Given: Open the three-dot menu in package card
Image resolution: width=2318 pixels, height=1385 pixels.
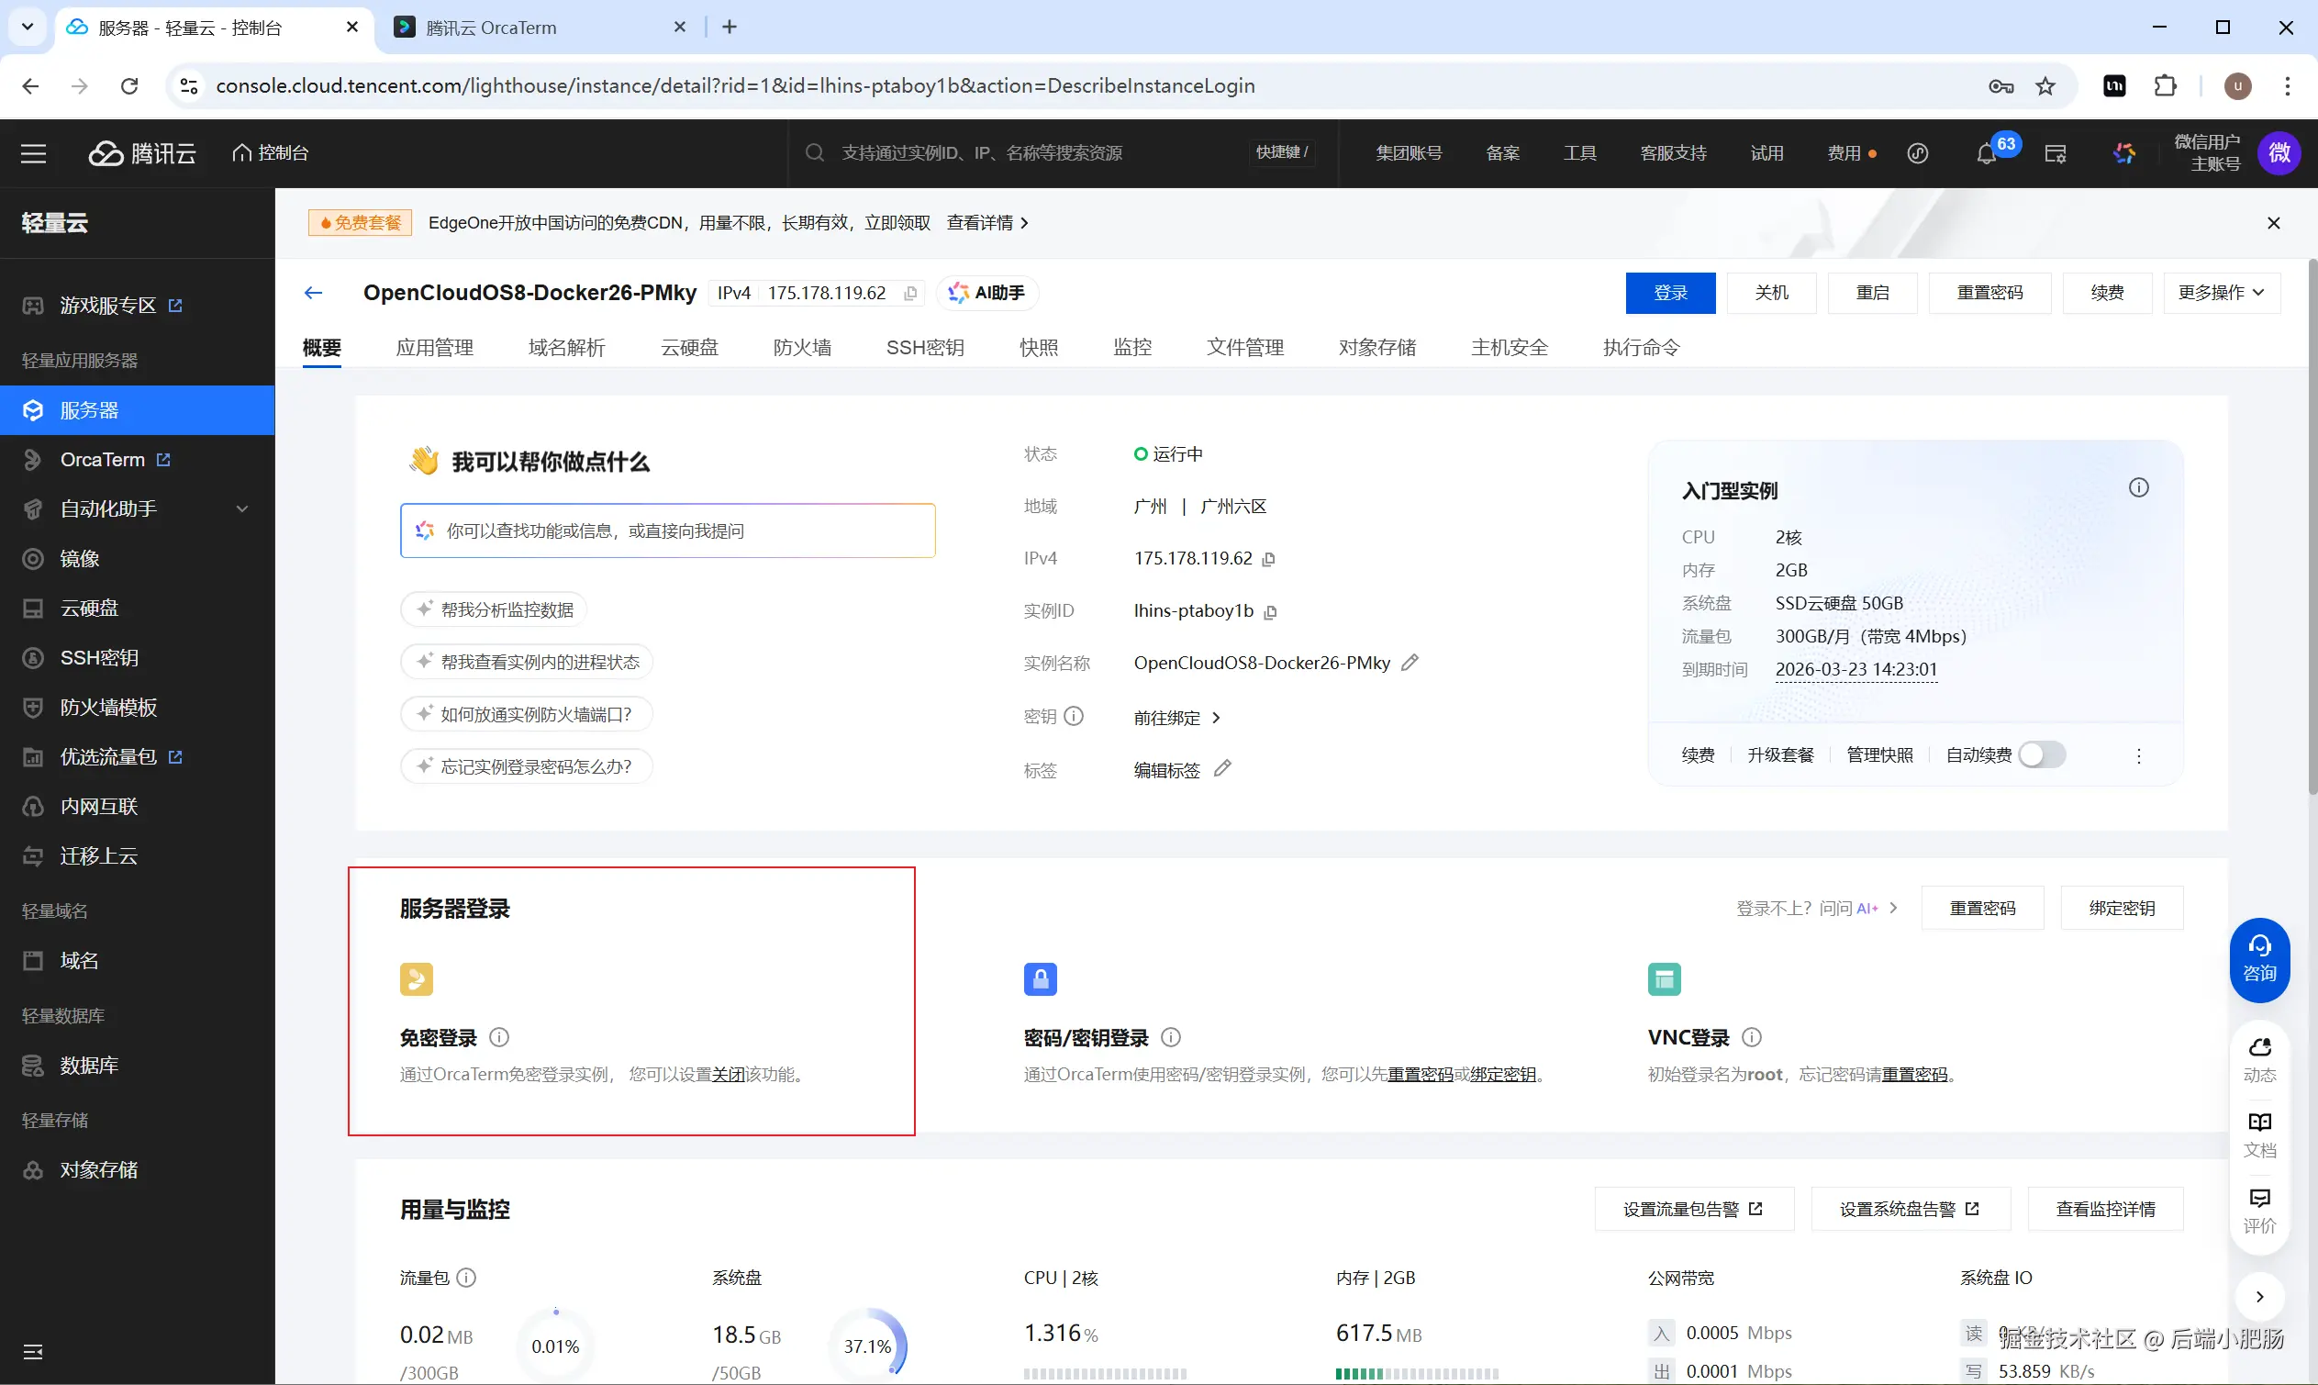Looking at the screenshot, I should pyautogui.click(x=2139, y=755).
